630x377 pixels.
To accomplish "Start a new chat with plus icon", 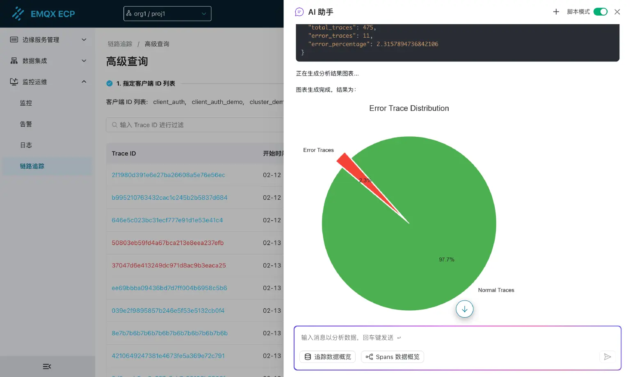I will [556, 12].
